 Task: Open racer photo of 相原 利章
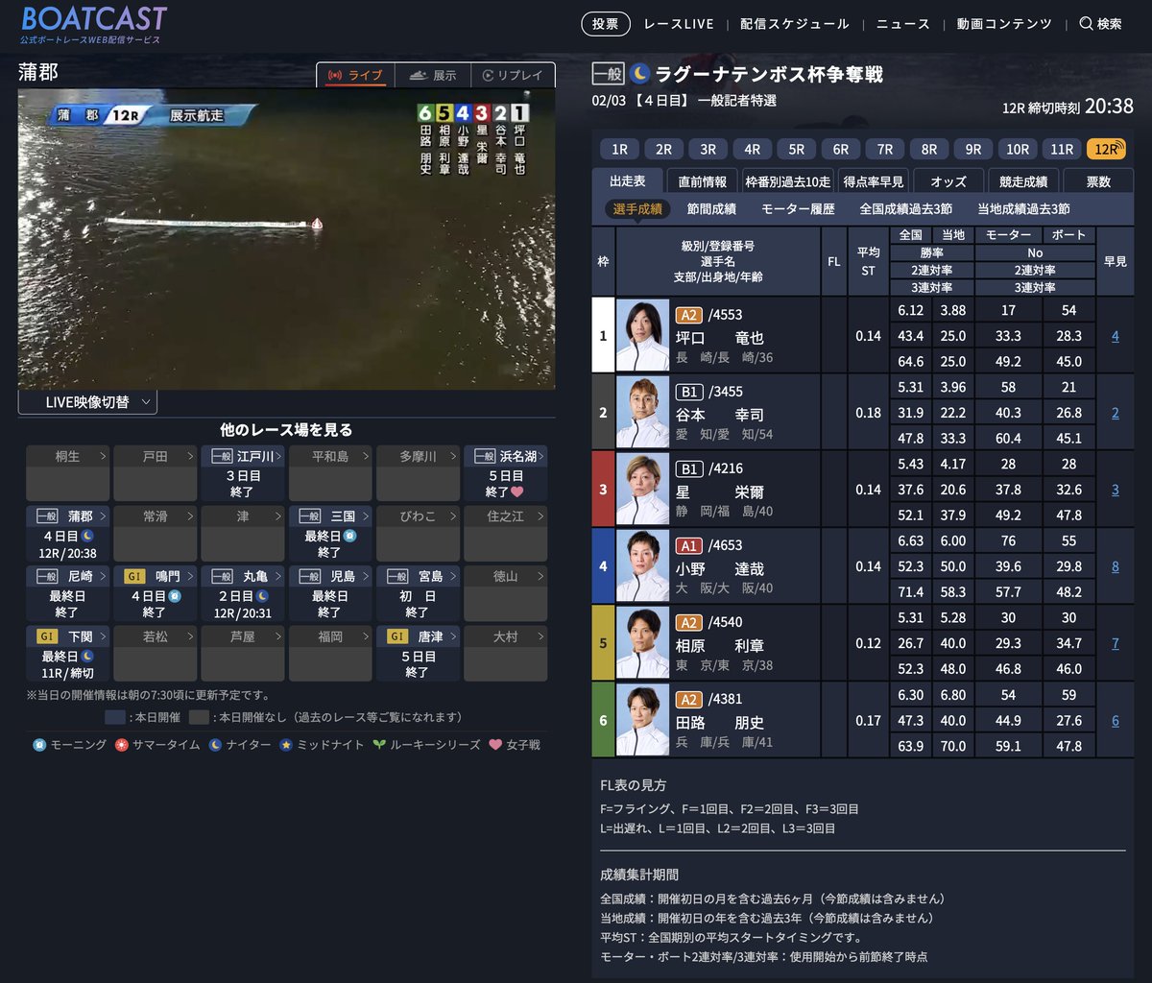point(642,643)
